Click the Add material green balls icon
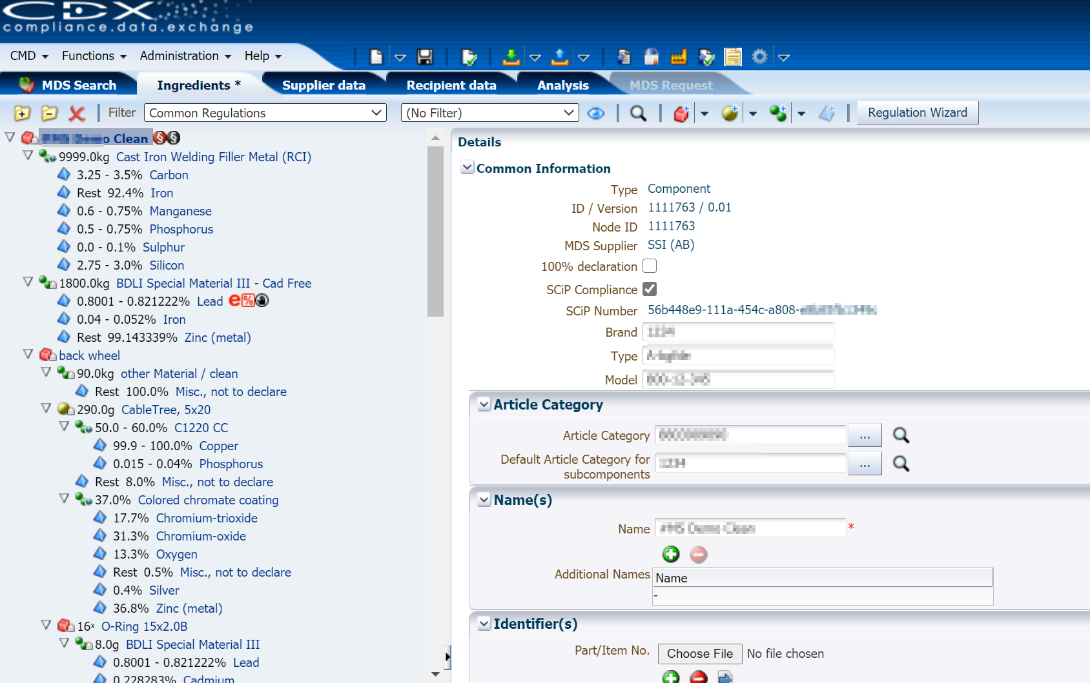This screenshot has height=683, width=1090. coord(778,113)
